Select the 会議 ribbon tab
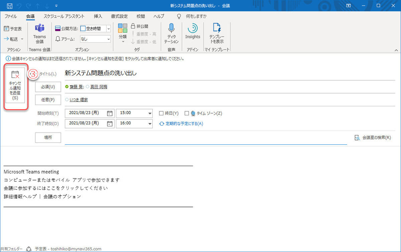The height and width of the screenshot is (252, 401). click(30, 16)
